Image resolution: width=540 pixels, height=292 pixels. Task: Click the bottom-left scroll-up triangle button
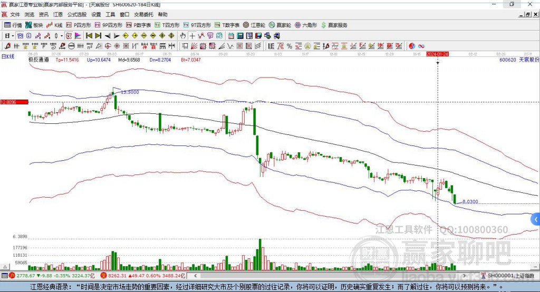coord(5,267)
